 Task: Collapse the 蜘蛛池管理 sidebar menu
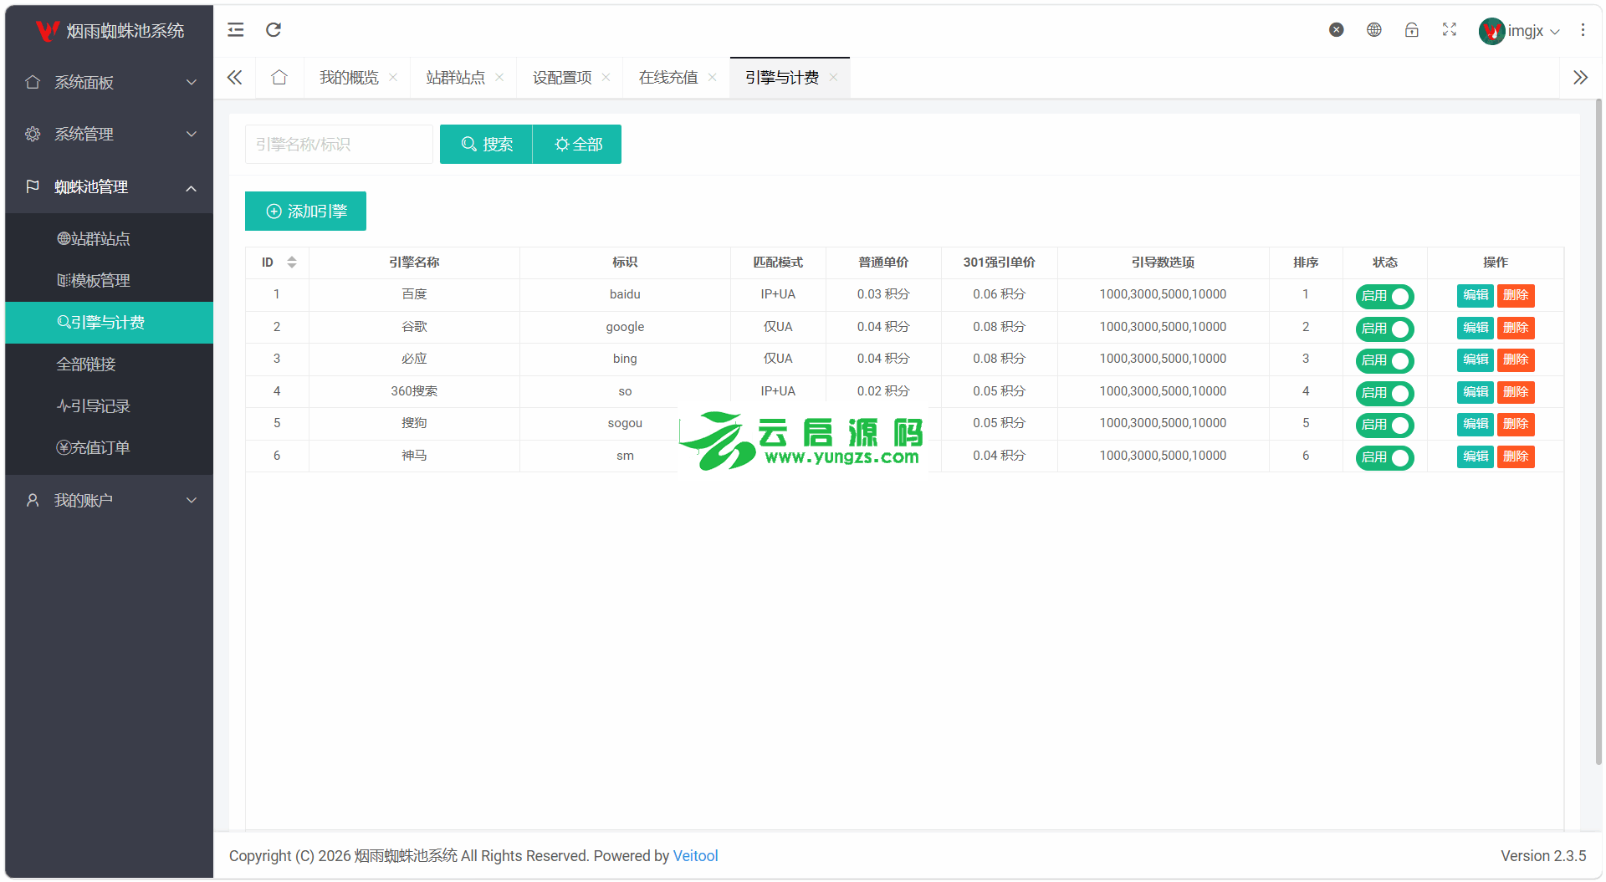(110, 187)
